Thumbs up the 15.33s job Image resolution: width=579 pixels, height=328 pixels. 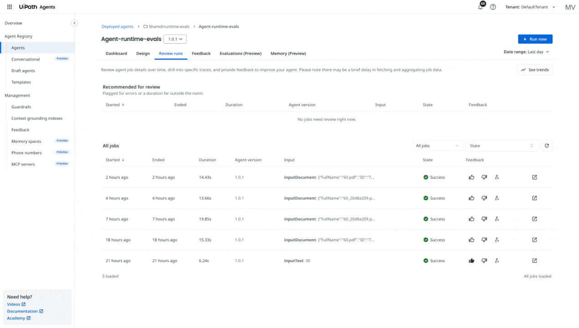coord(471,240)
